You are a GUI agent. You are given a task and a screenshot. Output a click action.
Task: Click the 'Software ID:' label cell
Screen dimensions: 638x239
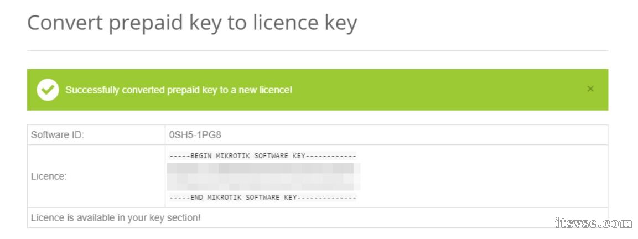pos(58,134)
